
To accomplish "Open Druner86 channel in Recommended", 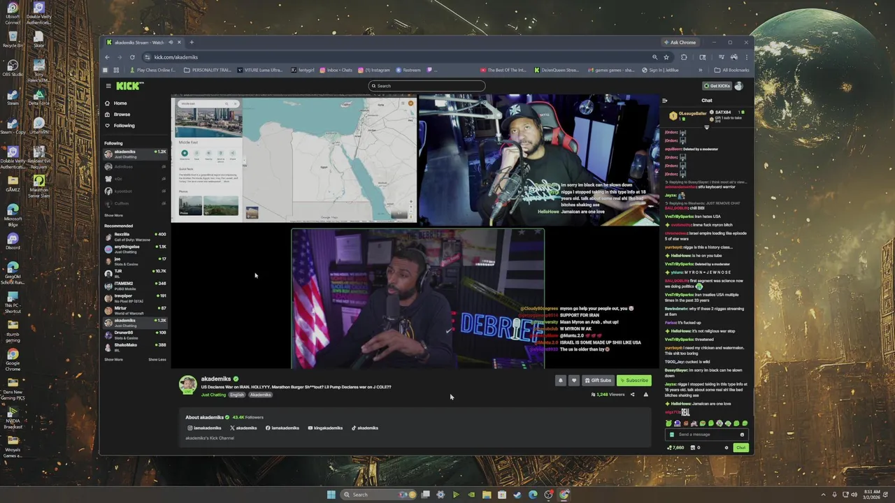I will pos(136,334).
